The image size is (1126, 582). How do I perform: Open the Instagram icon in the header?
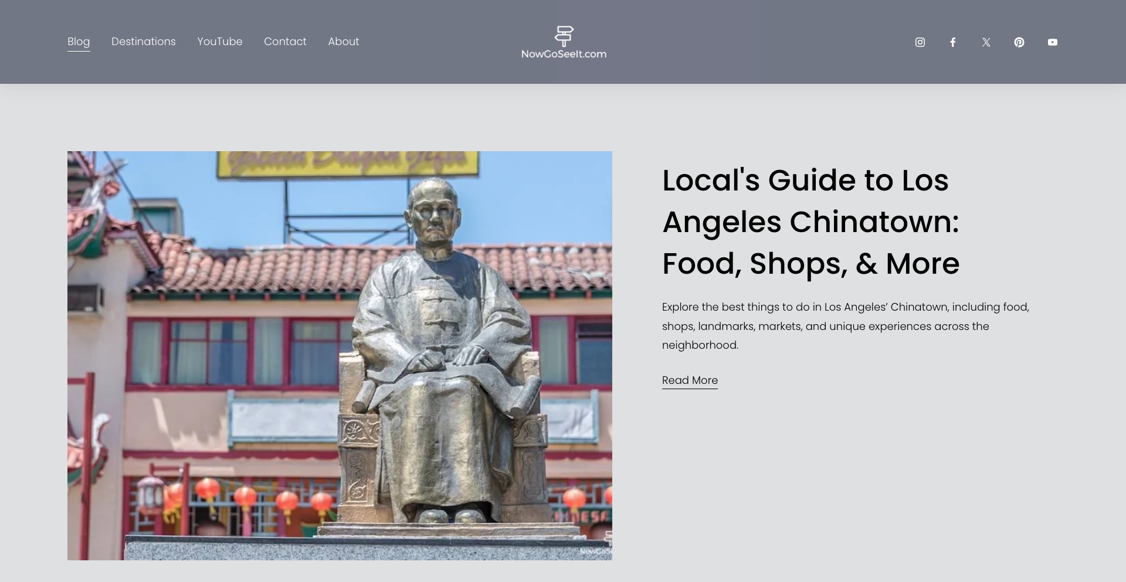pos(920,42)
